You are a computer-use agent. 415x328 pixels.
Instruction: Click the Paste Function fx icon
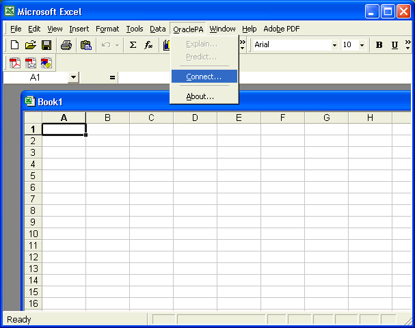pos(148,45)
